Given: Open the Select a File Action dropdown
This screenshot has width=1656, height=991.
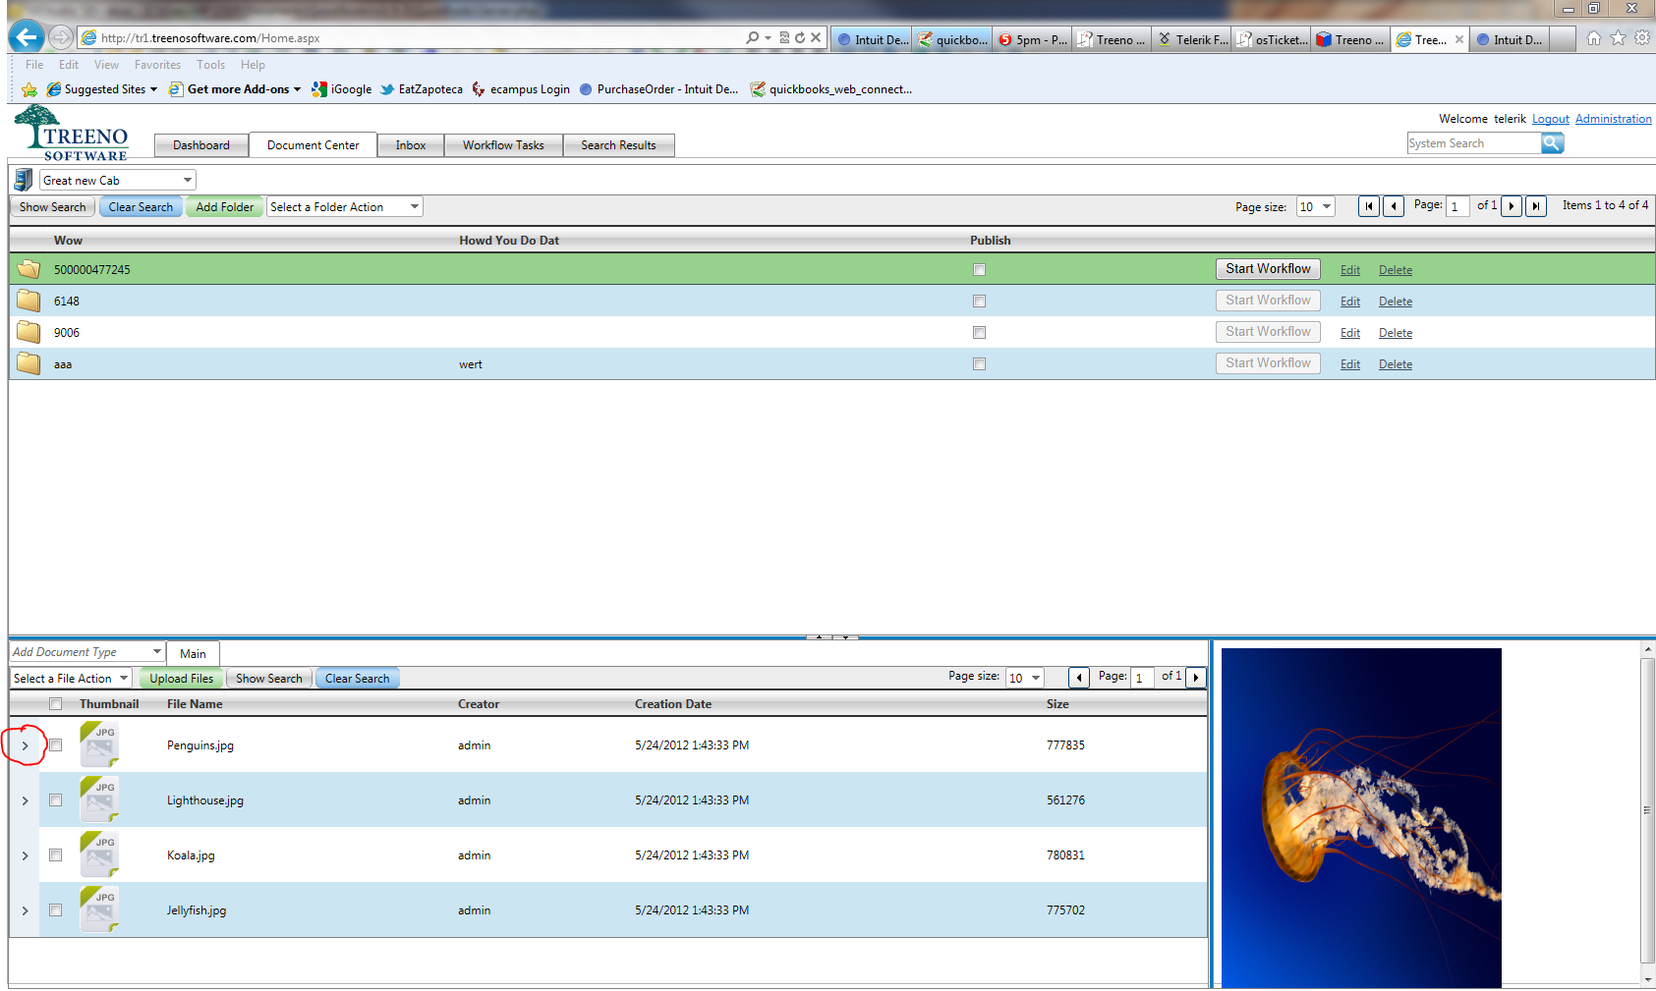Looking at the screenshot, I should (71, 678).
